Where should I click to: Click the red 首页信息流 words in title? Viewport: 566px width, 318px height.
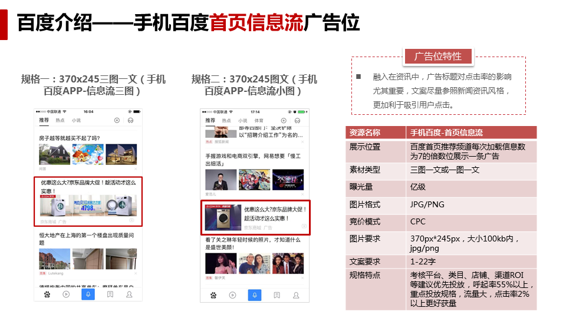point(256,22)
